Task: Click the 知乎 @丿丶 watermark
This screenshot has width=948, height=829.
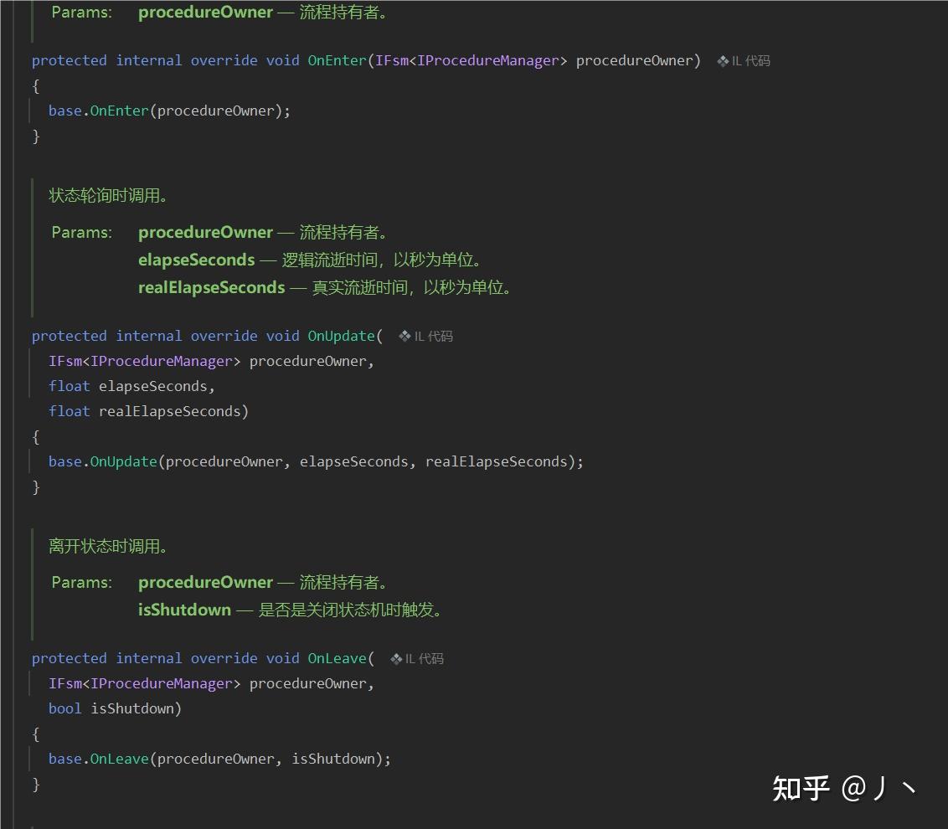Action: click(x=844, y=788)
